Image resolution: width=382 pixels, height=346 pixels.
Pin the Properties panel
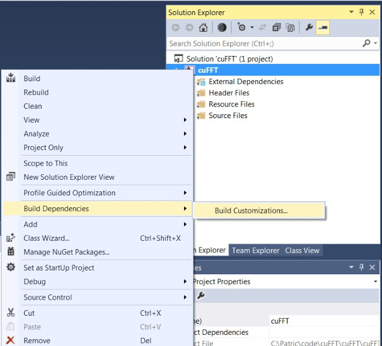coord(362,267)
